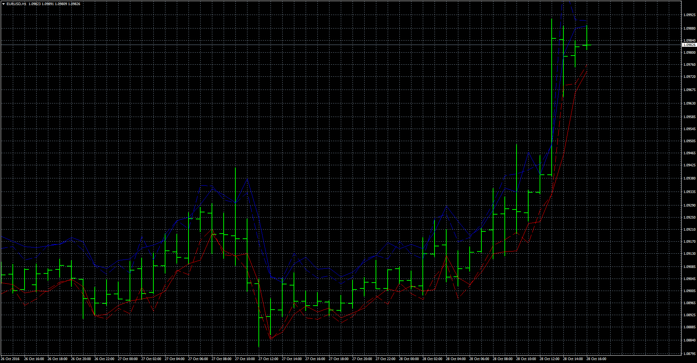
Task: Click the 1.09465 price scale label
Action: pos(689,153)
